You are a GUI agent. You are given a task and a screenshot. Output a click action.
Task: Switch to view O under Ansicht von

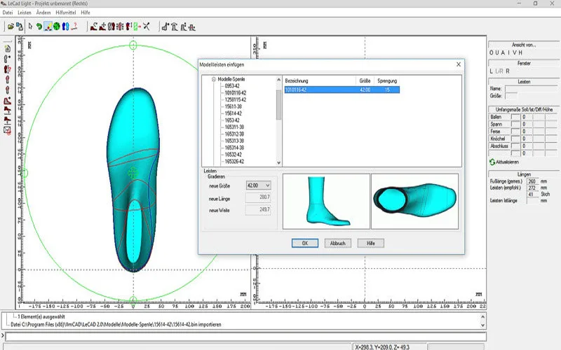pyautogui.click(x=492, y=53)
